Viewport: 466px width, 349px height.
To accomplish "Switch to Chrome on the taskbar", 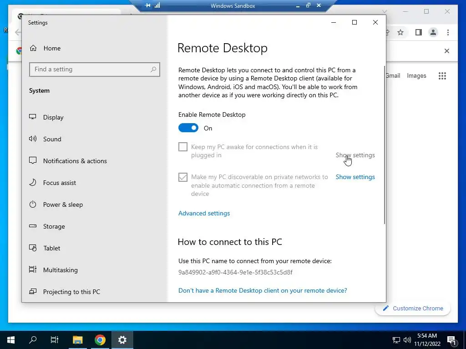I will (x=100, y=340).
